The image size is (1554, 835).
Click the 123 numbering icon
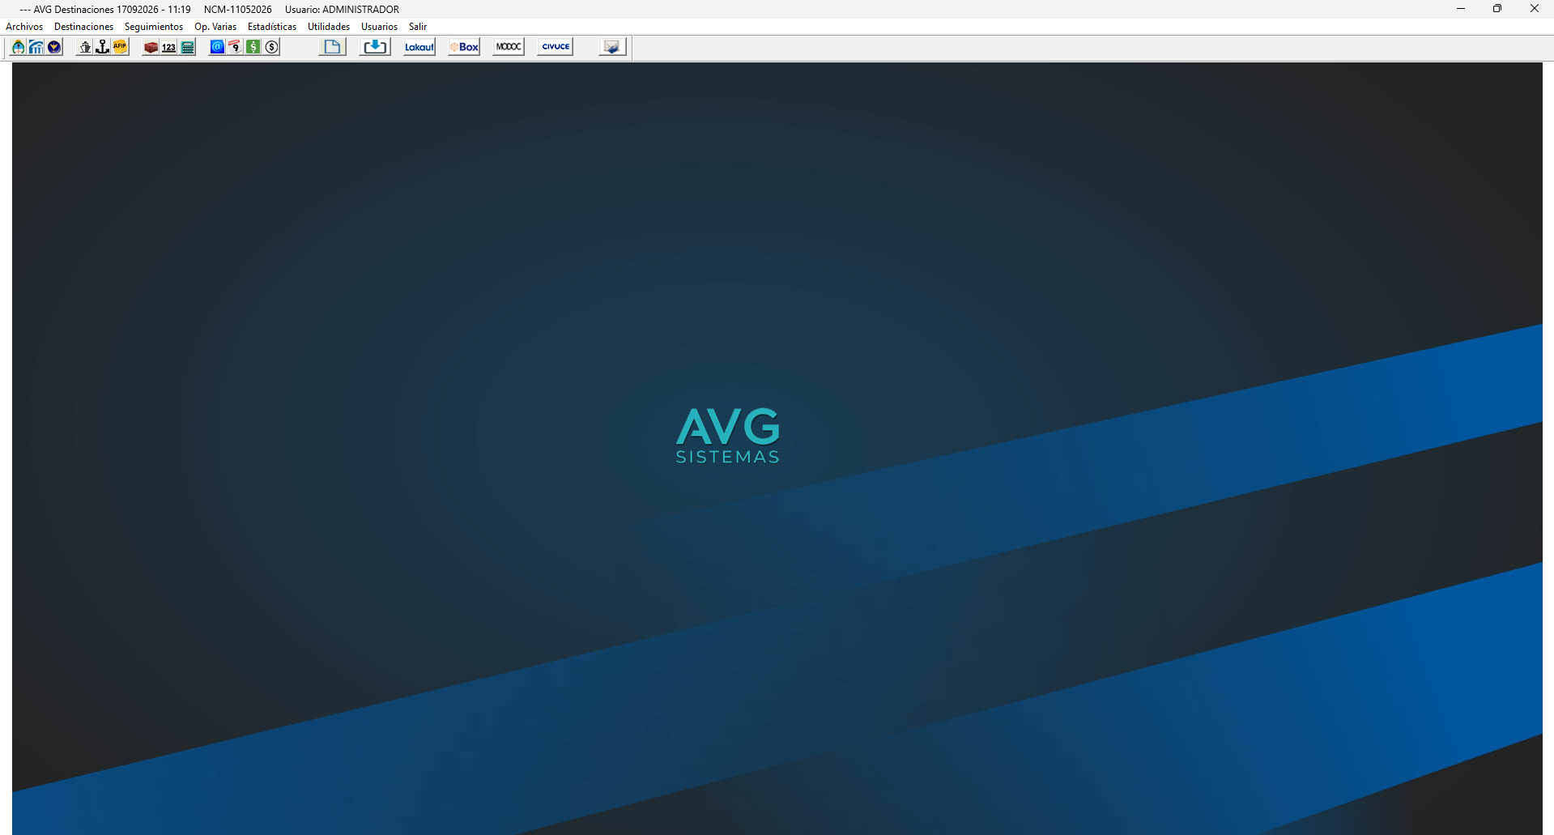[x=168, y=47]
